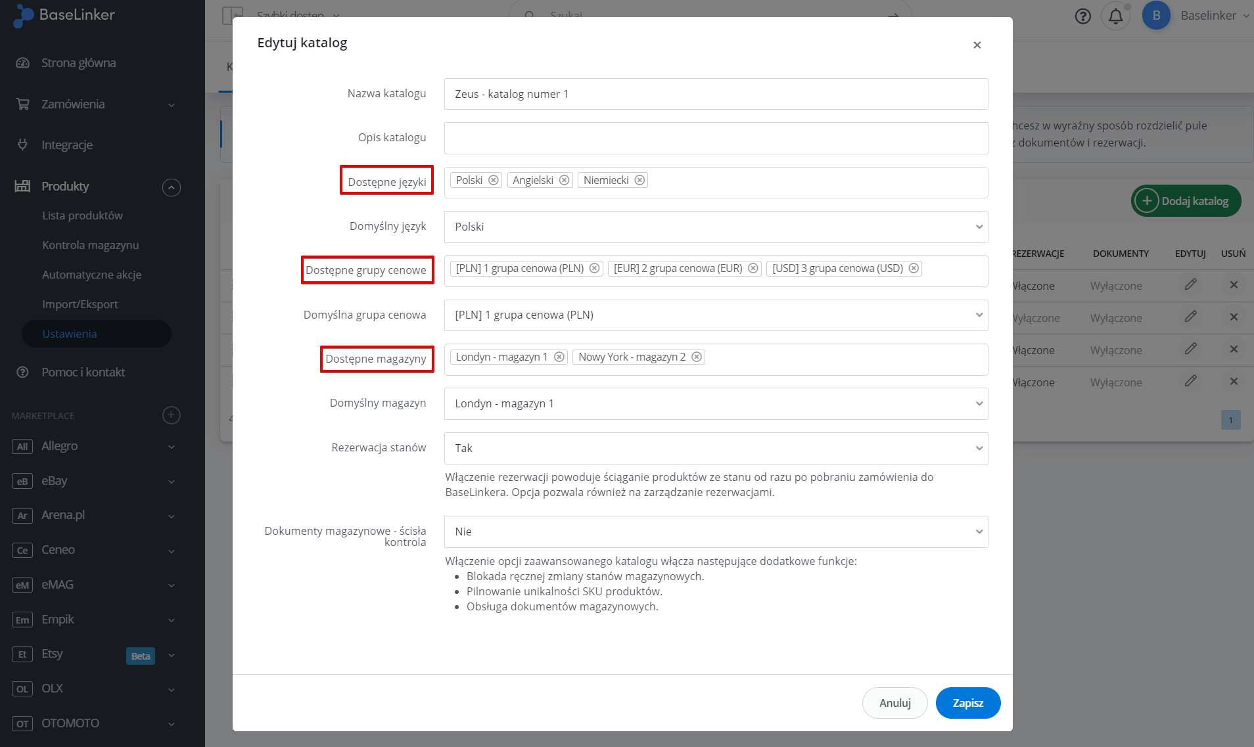Collapse the Produkty section arrow
This screenshot has width=1254, height=747.
click(x=171, y=187)
